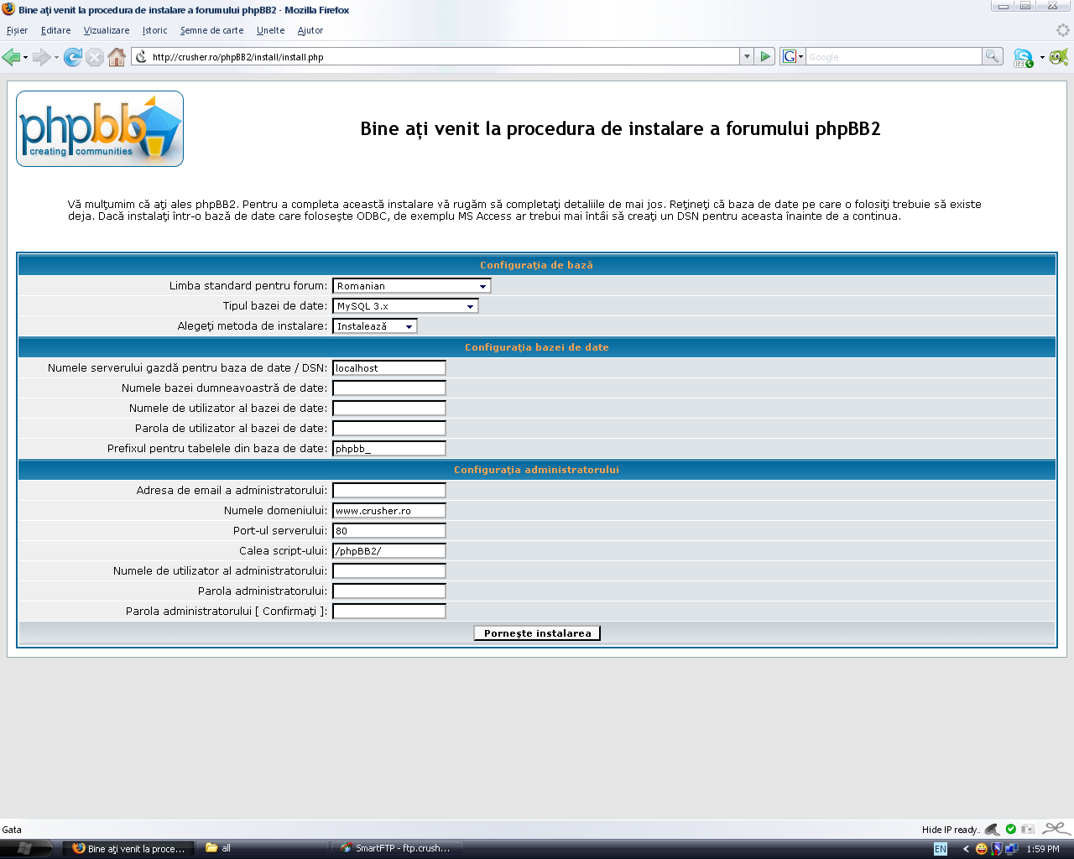Image resolution: width=1074 pixels, height=859 pixels.
Task: Click the Pornește instalarea button
Action: [x=537, y=633]
